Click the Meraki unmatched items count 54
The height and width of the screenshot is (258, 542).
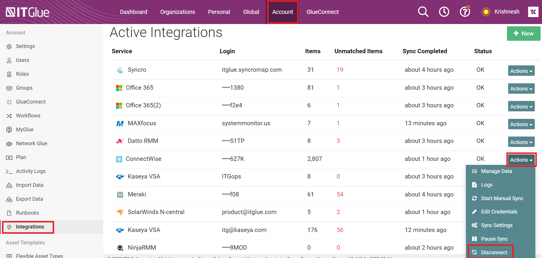[340, 194]
